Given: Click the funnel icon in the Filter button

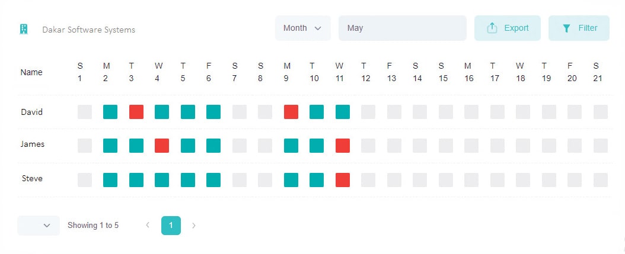Looking at the screenshot, I should 566,28.
